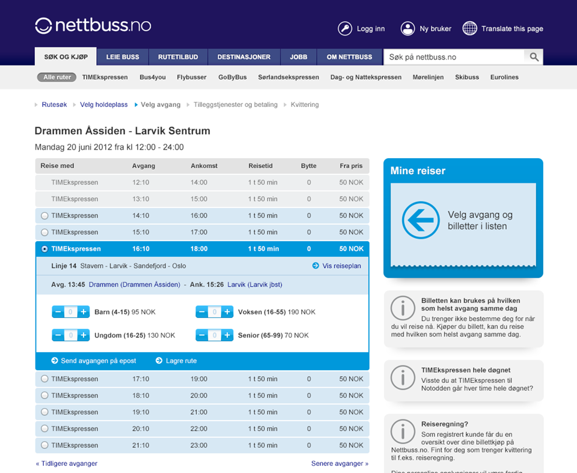Viewport: 577px width, 473px height.
Task: Filter routes by Flybusser
Action: click(x=192, y=78)
